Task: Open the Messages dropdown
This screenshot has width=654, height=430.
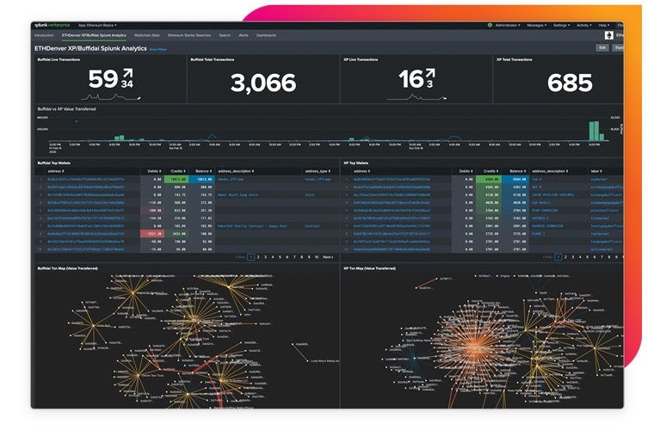Action: [536, 26]
